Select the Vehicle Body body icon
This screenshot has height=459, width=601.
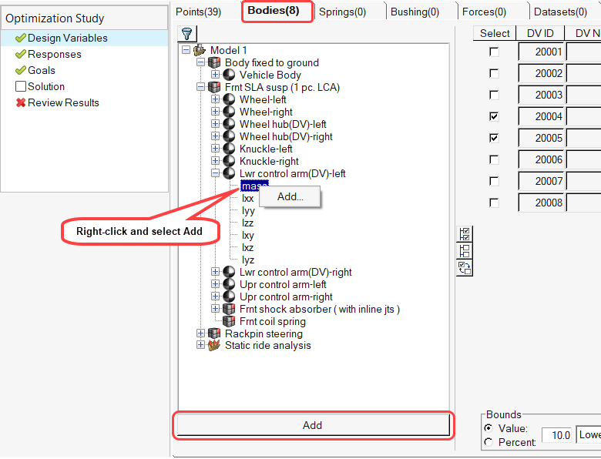230,75
